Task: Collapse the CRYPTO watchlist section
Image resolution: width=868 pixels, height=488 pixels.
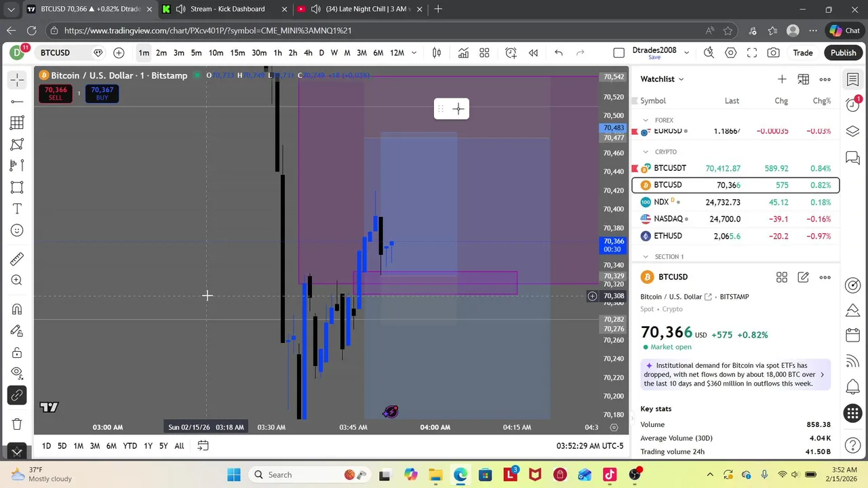Action: (646, 152)
